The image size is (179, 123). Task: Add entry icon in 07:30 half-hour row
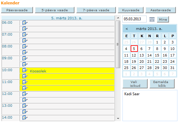pos(25,41)
